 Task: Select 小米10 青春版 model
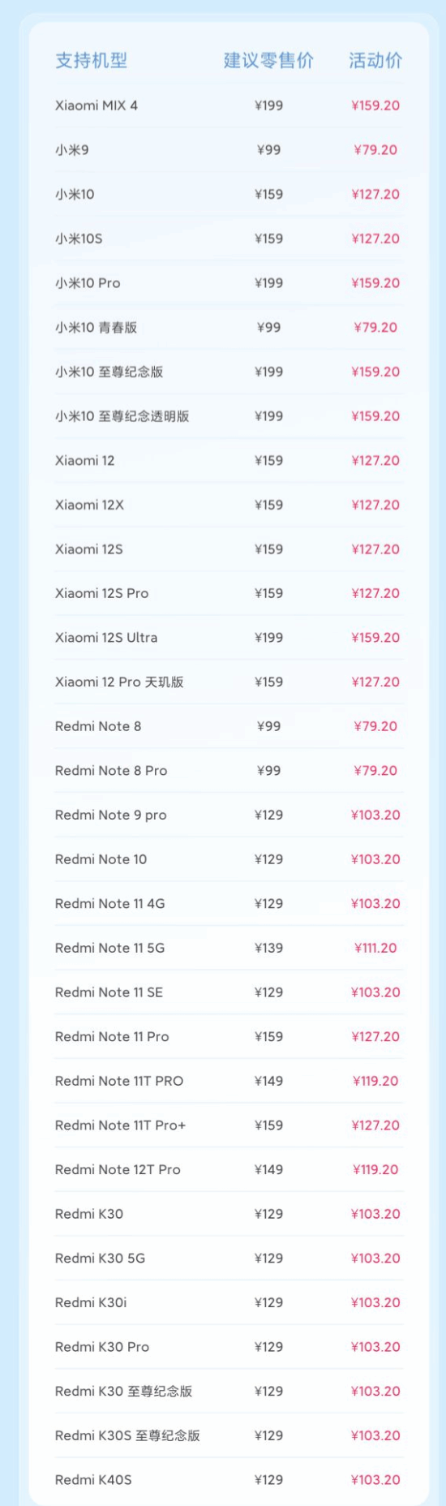[x=96, y=328]
